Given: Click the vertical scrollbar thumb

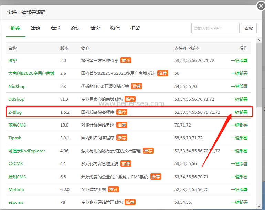Looking at the screenshot, I should [259, 75].
